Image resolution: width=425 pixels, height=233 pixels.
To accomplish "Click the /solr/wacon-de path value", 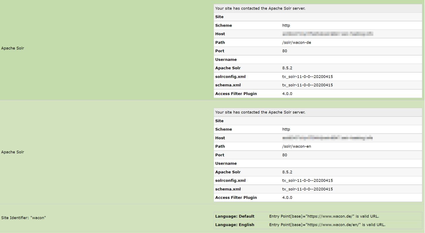I will 296,42.
